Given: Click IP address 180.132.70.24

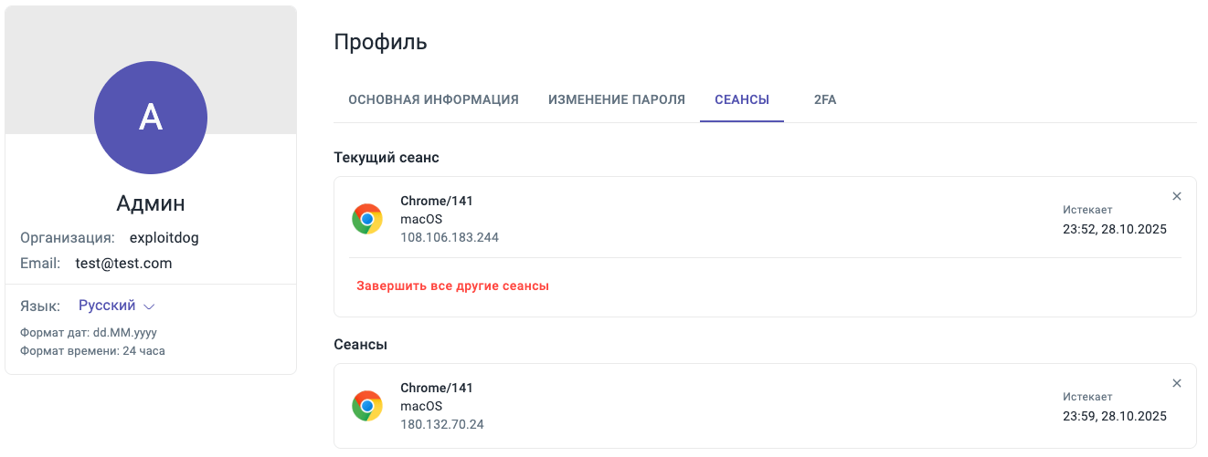Looking at the screenshot, I should coord(442,424).
